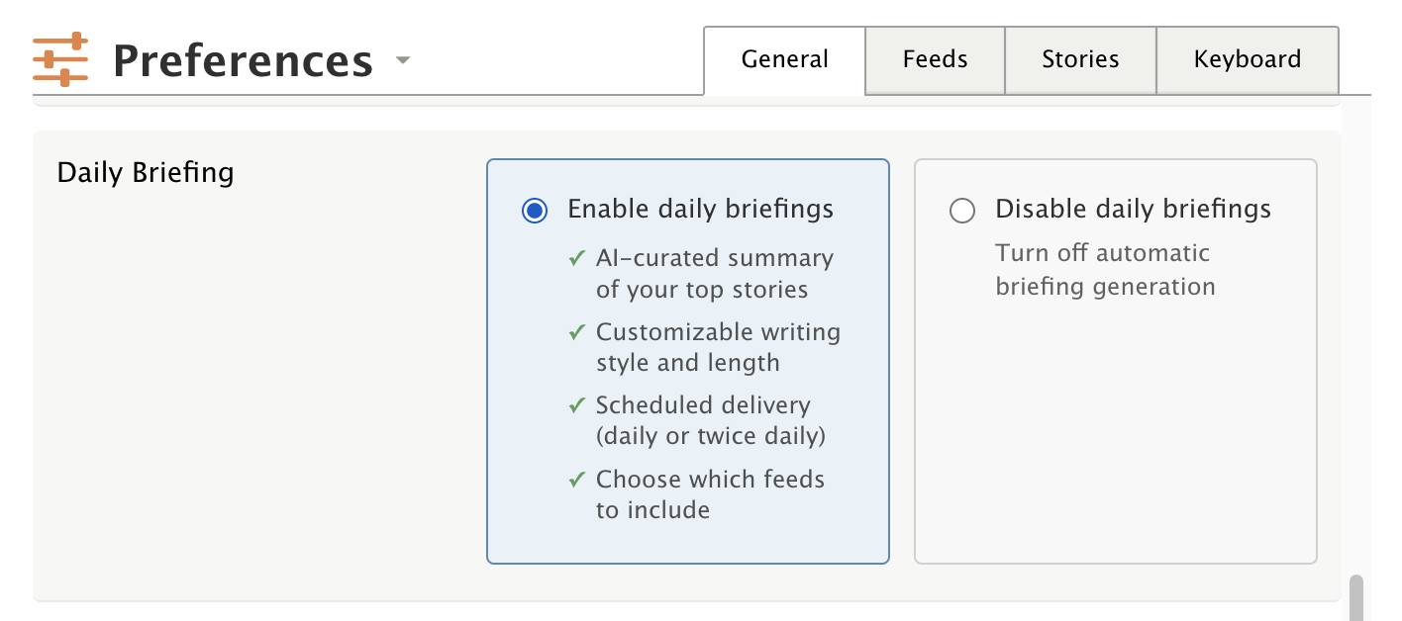Switch to the General tab
1402x621 pixels.
[x=784, y=60]
